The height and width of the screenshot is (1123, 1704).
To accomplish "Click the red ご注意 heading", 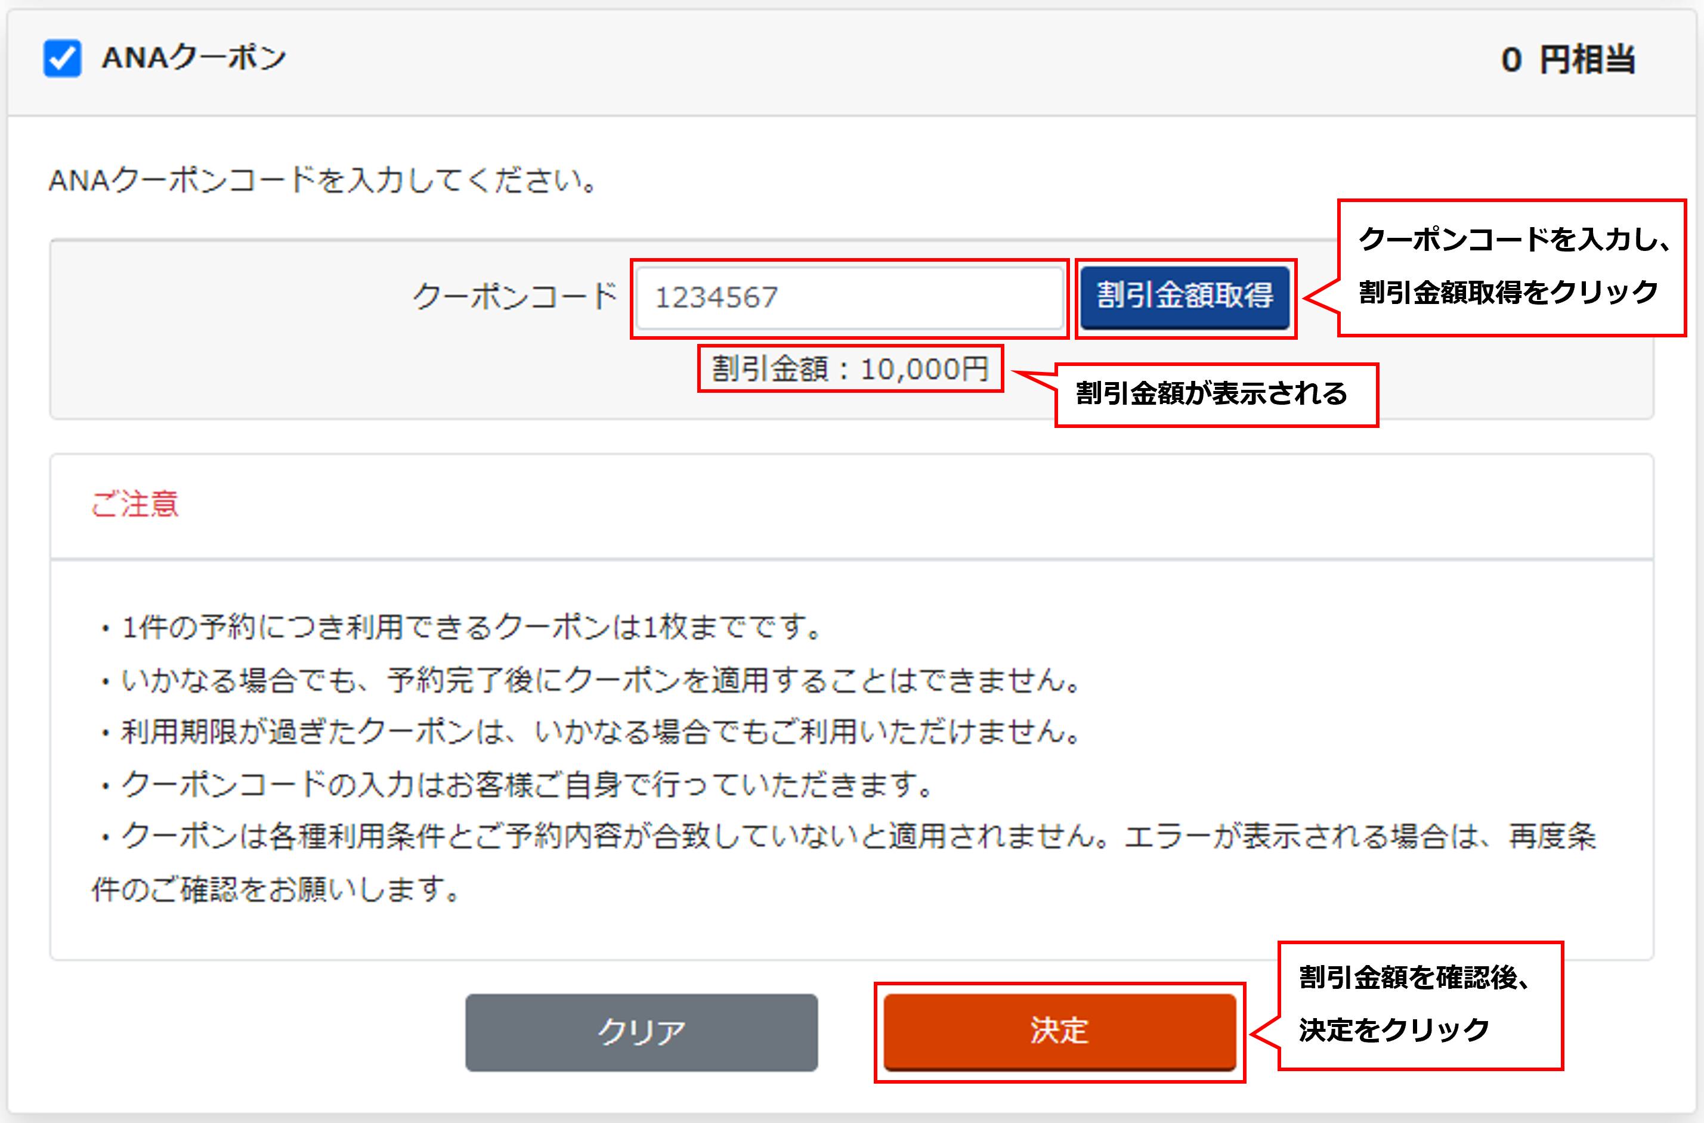I will click(135, 504).
